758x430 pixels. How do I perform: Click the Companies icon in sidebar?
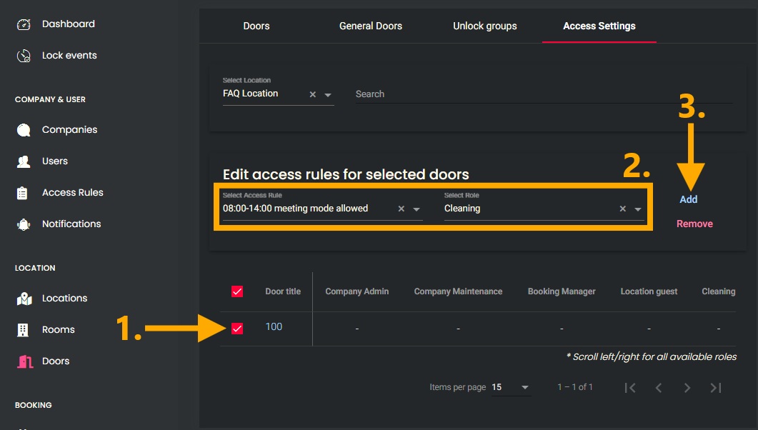tap(24, 130)
